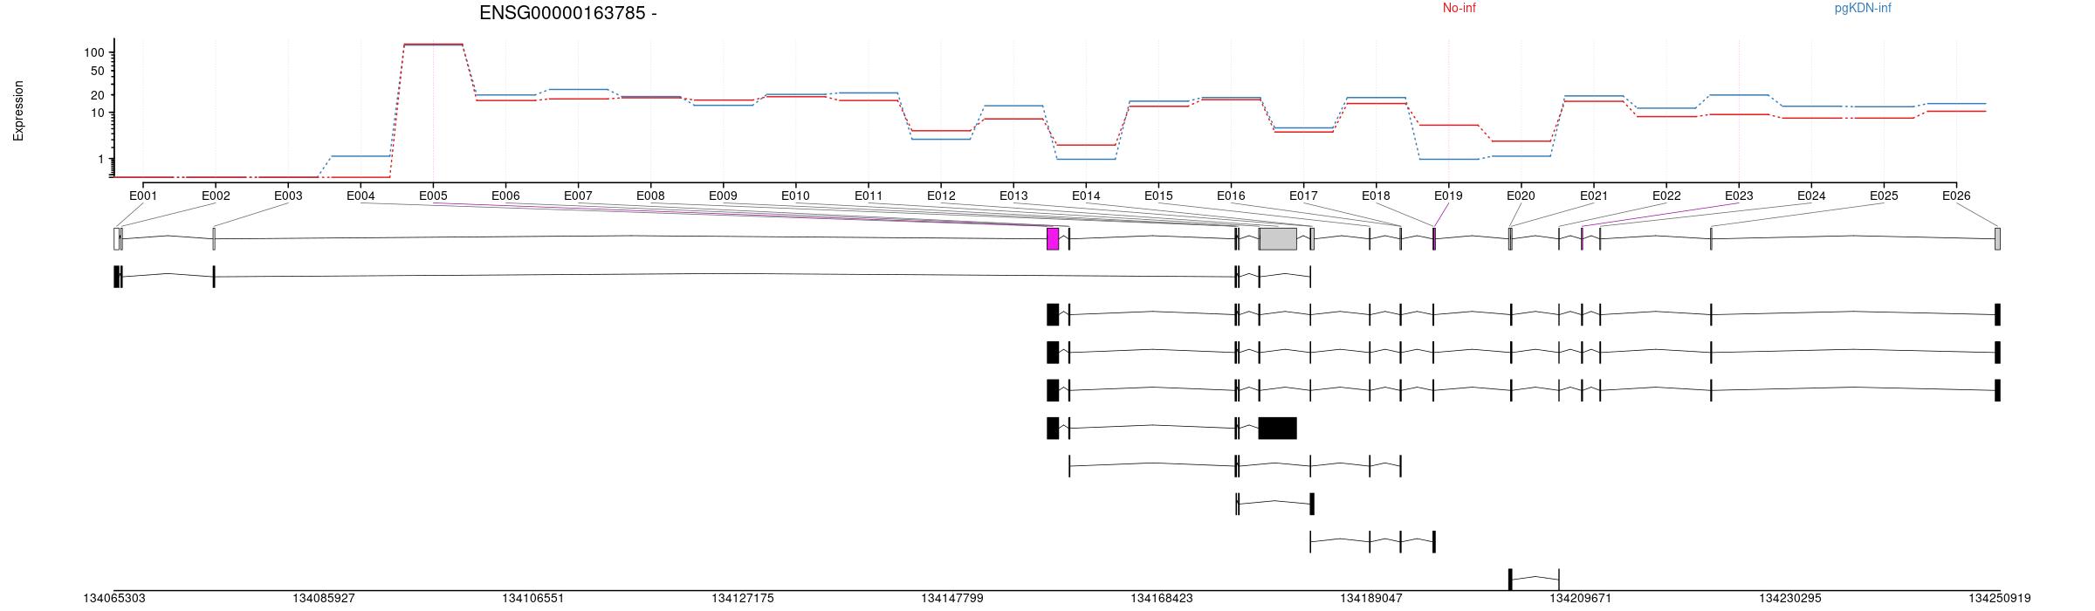Click genomic coordinate 134085927

click(324, 599)
